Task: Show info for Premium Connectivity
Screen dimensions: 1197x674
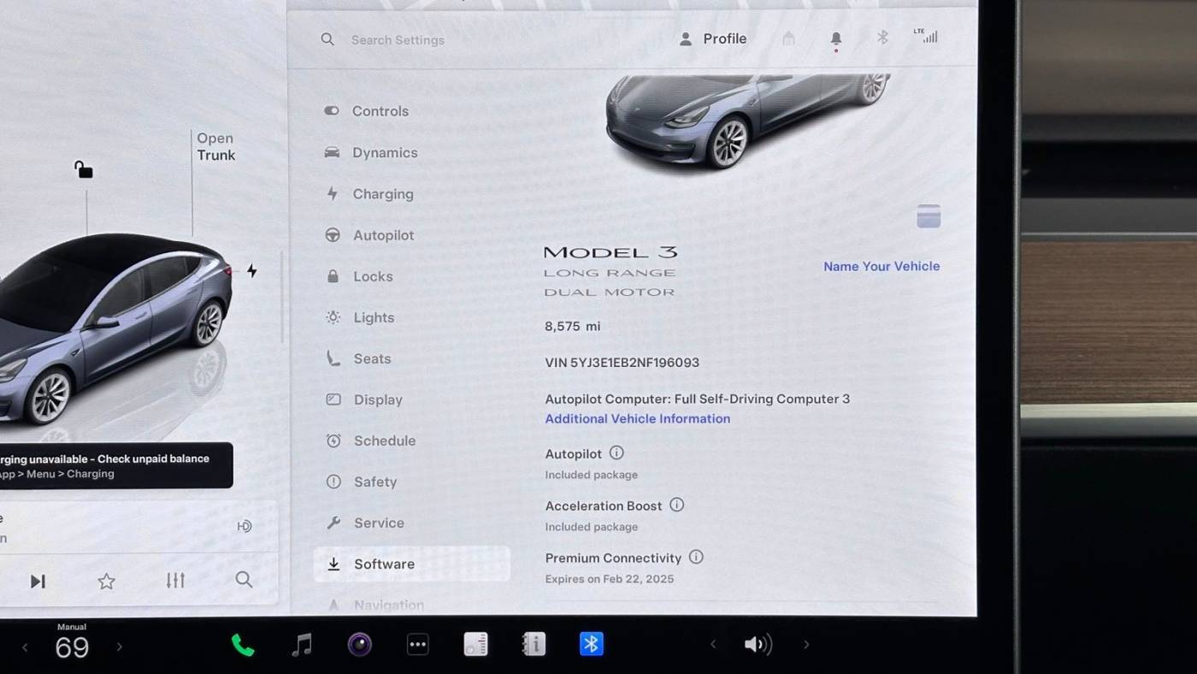Action: tap(696, 557)
